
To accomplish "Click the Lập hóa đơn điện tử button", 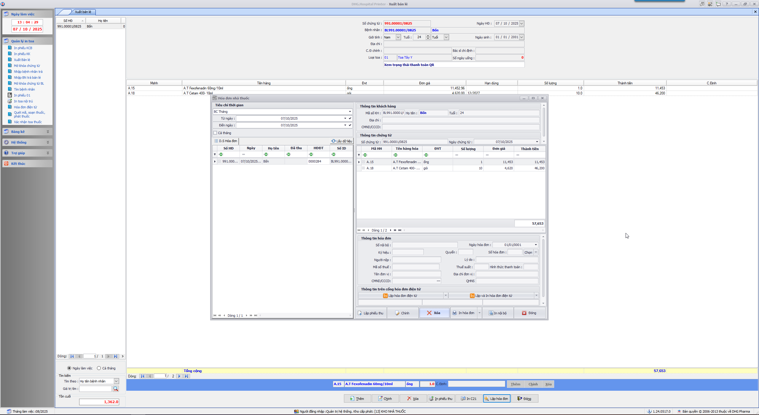I will [x=400, y=295].
